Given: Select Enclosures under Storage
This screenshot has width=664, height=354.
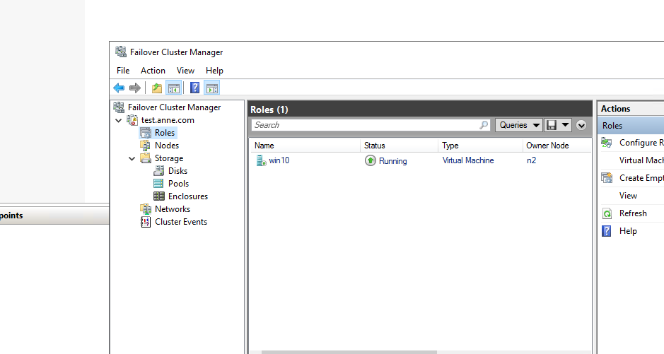Looking at the screenshot, I should (x=188, y=196).
